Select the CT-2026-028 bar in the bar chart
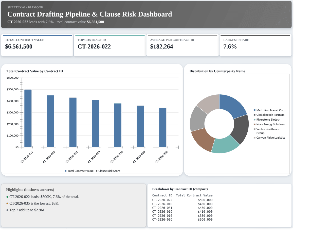The image size is (311, 234). point(163,127)
